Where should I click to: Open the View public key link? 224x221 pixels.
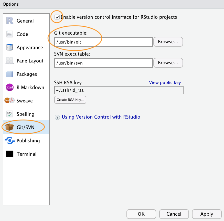[x=165, y=82]
